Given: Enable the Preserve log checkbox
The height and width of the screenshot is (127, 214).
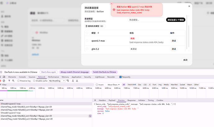Looking at the screenshot, I should (18, 81).
